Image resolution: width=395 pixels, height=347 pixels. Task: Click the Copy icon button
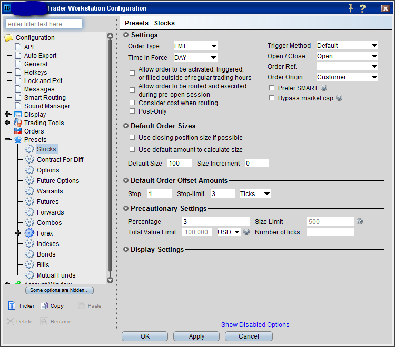[44, 305]
